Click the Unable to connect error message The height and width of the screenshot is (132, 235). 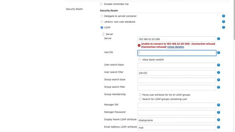click(178, 45)
